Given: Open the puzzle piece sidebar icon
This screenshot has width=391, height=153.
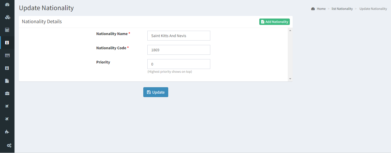Looking at the screenshot, I should click(x=7, y=132).
